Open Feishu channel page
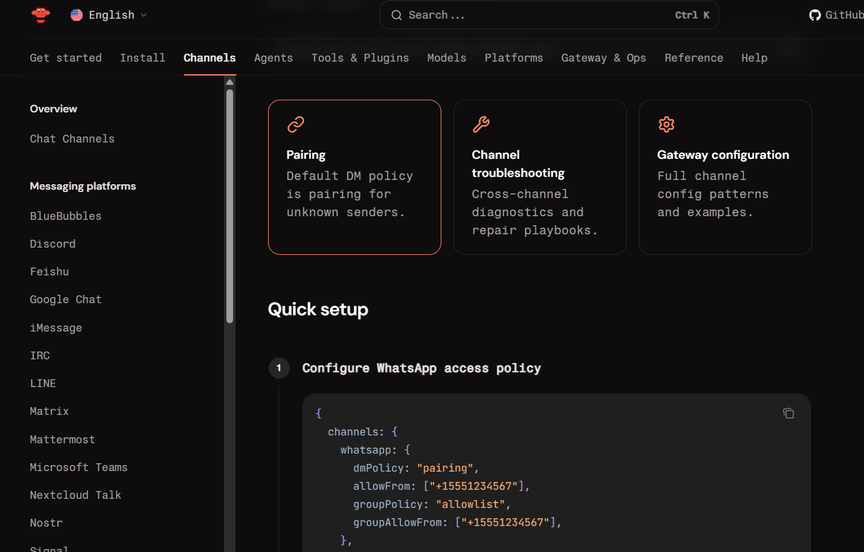 tap(50, 272)
